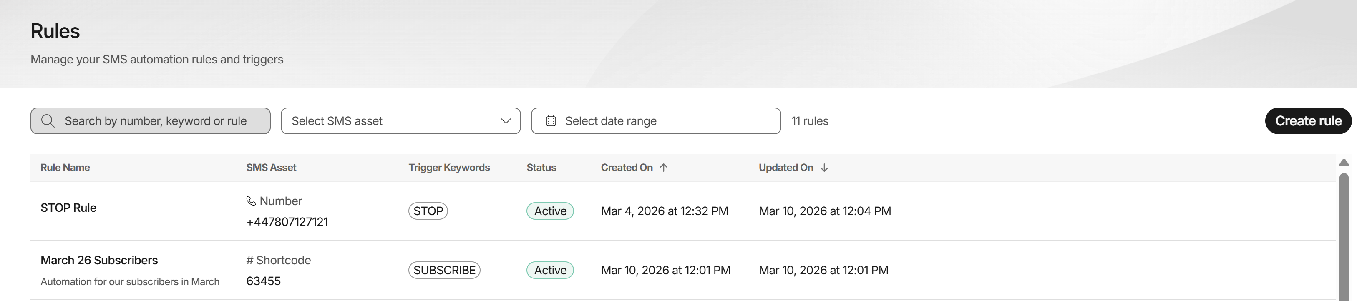Screen dimensions: 1357x301
Task: Sort descending via Updated On arrow
Action: [x=824, y=167]
